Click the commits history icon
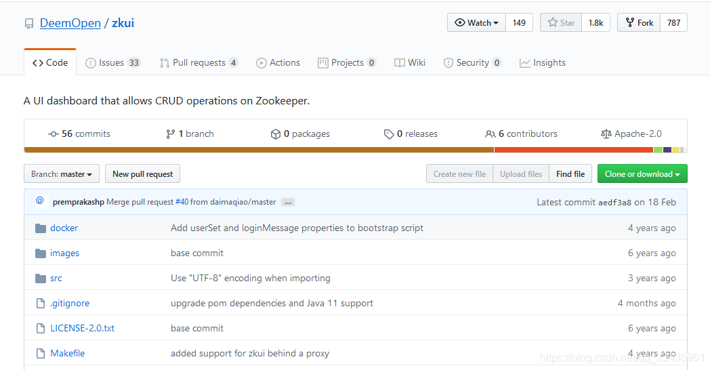The image size is (710, 370). coord(54,134)
